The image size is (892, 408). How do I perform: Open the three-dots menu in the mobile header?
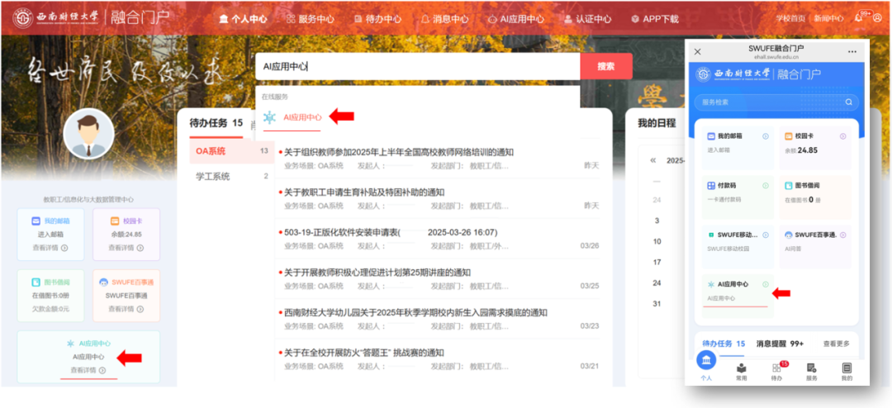(x=852, y=51)
